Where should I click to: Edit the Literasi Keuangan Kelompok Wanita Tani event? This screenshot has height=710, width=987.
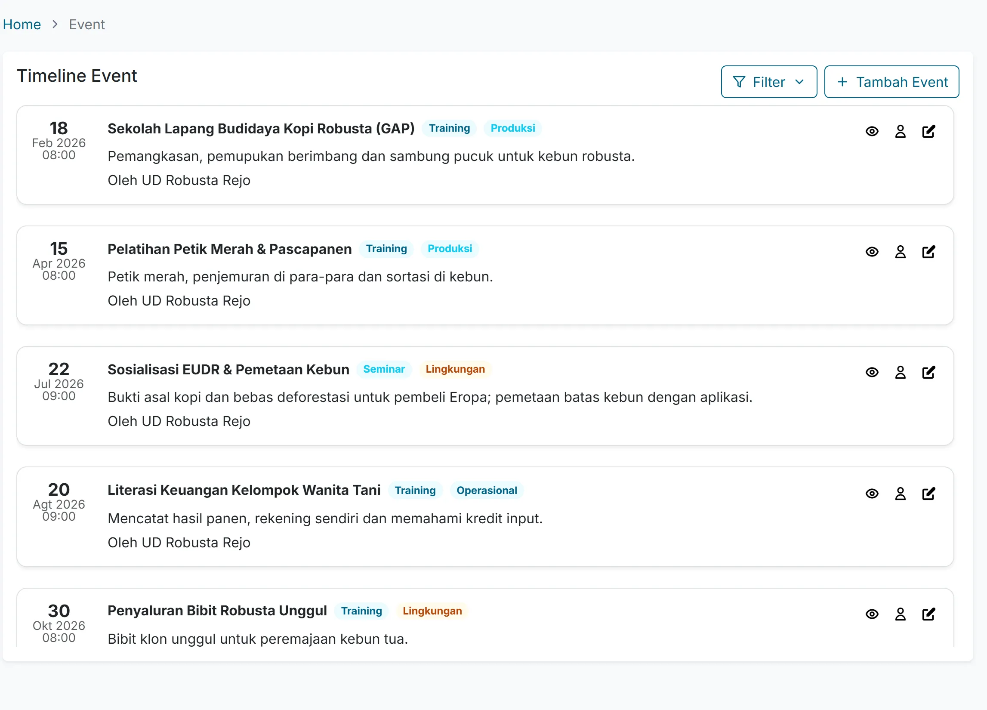click(x=928, y=493)
